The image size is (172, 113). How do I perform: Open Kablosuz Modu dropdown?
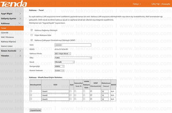(63, 54)
